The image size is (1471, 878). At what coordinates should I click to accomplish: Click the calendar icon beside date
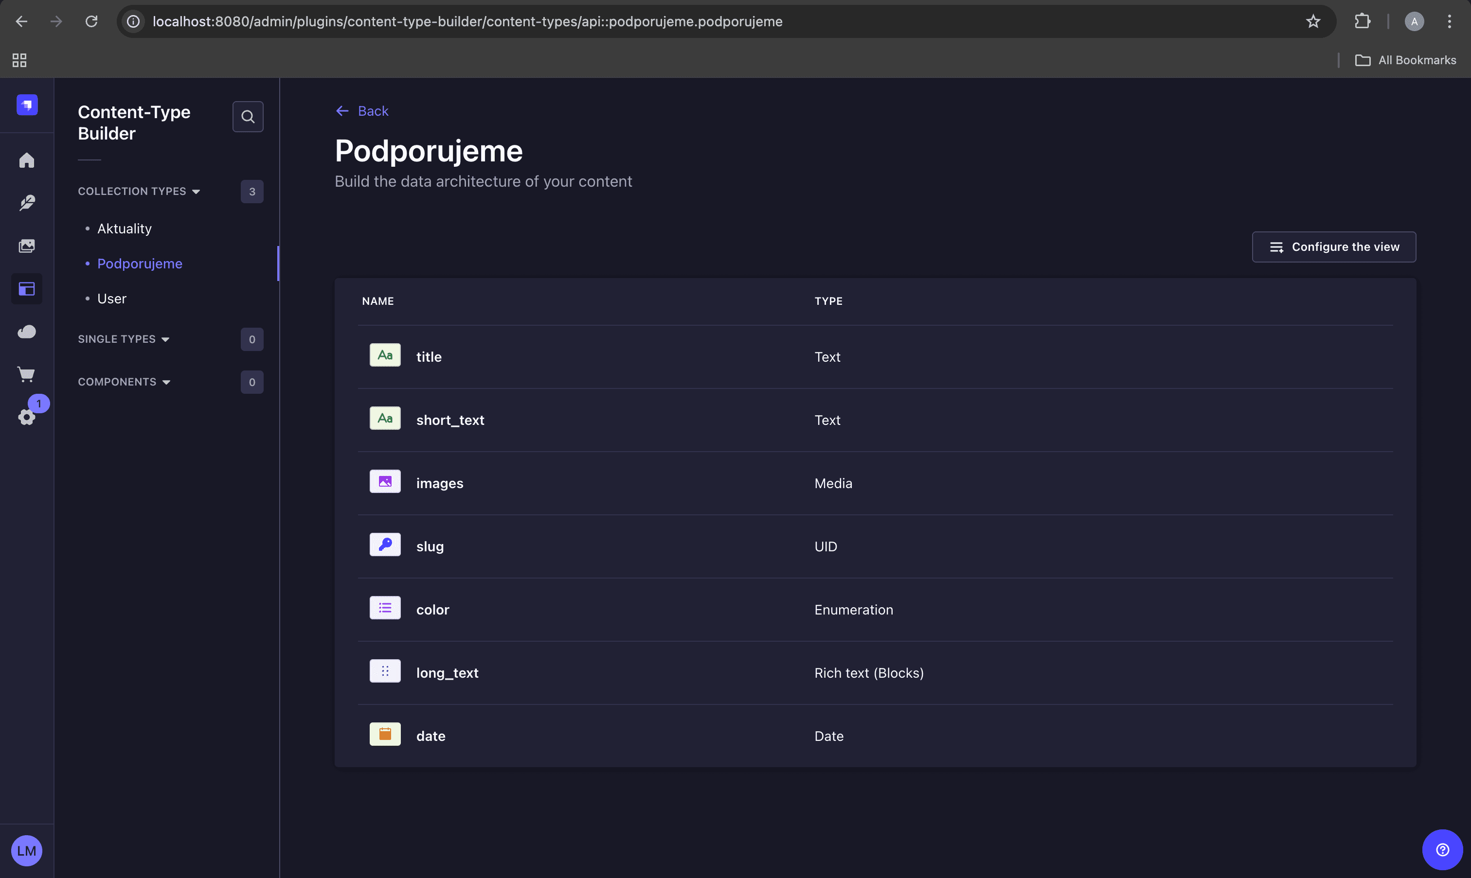tap(385, 734)
